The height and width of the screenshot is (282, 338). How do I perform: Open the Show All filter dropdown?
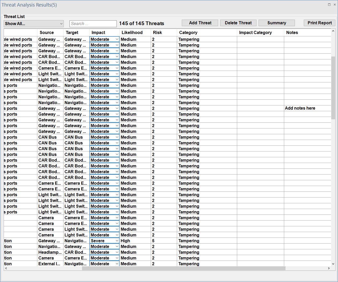[x=34, y=24]
